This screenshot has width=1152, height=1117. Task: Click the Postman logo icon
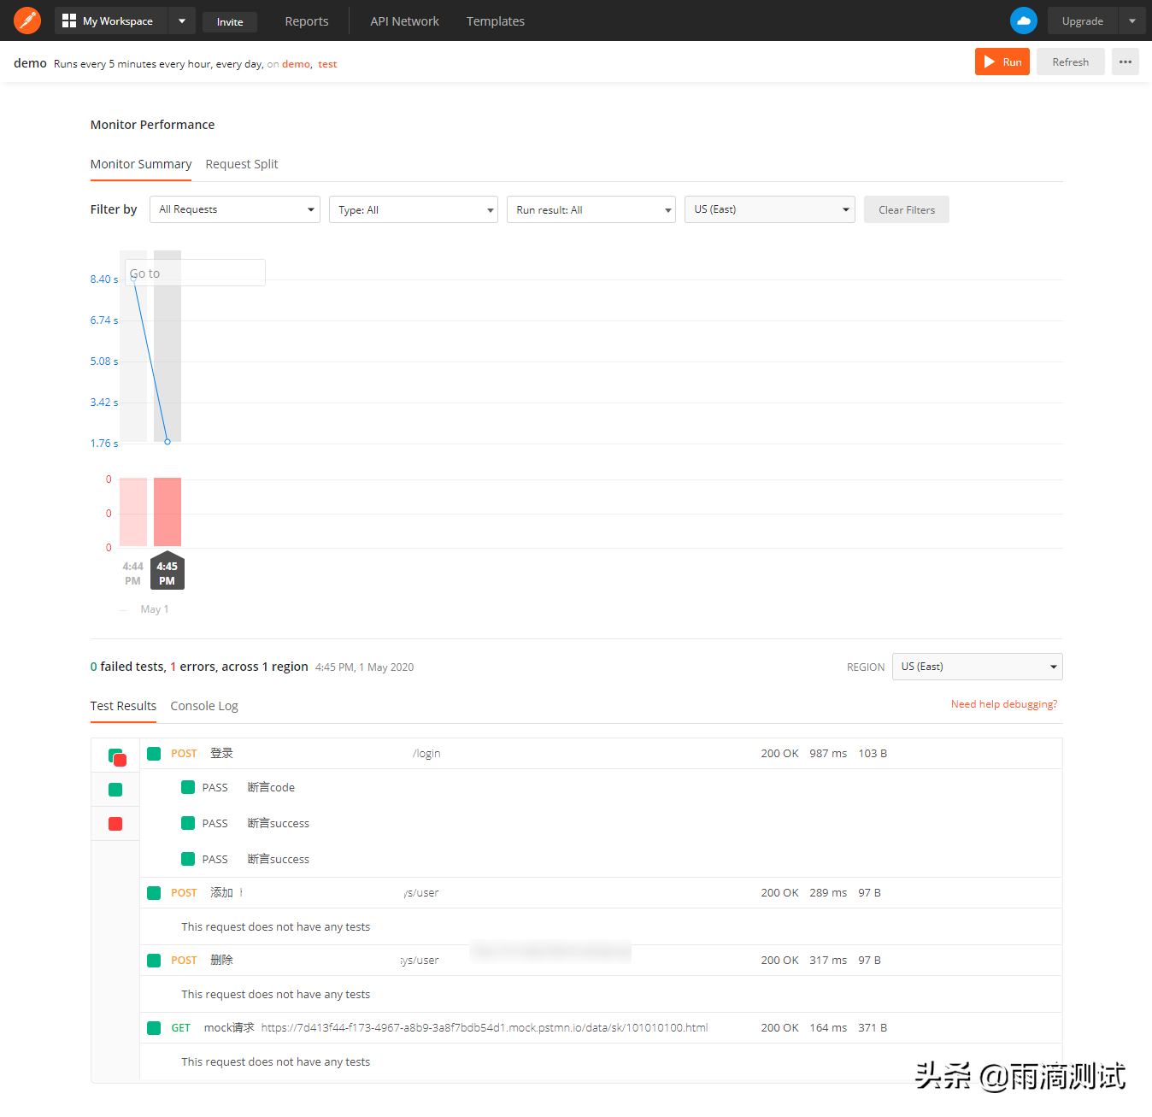26,20
